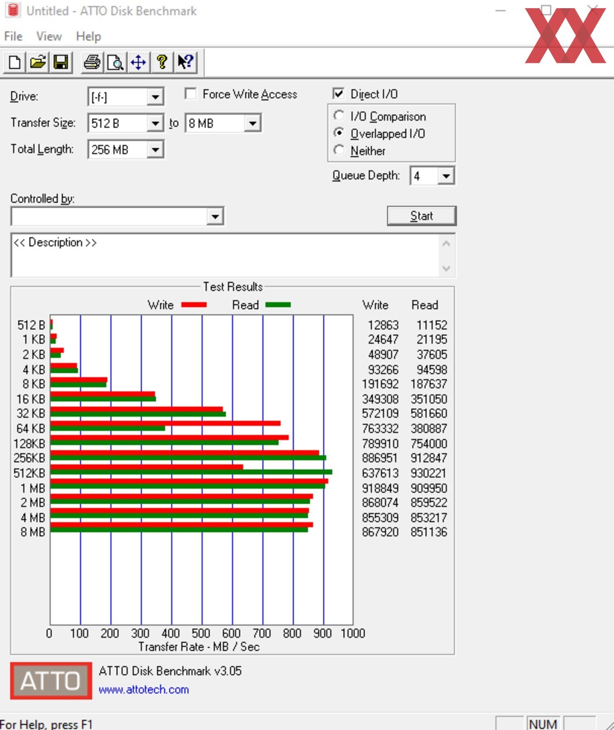Enable Force Write Access checkbox
The image size is (614, 730).
tap(191, 94)
